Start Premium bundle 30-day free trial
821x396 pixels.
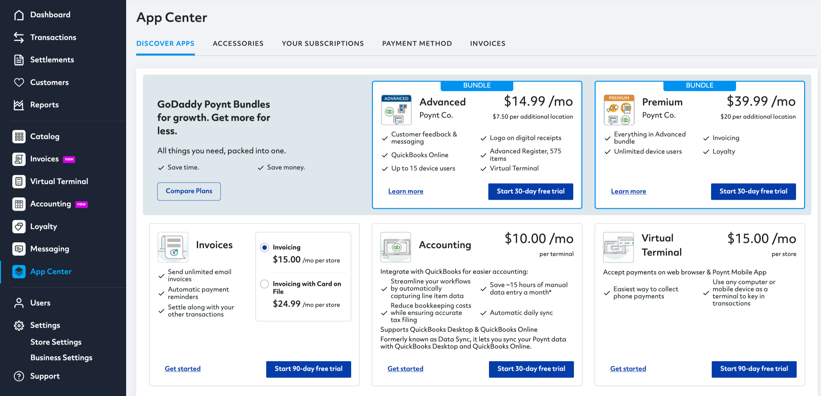point(754,192)
